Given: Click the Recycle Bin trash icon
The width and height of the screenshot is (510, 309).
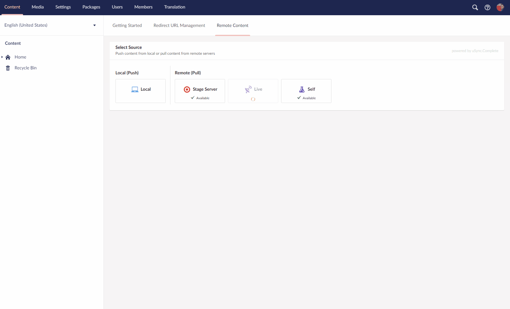Looking at the screenshot, I should tap(8, 68).
